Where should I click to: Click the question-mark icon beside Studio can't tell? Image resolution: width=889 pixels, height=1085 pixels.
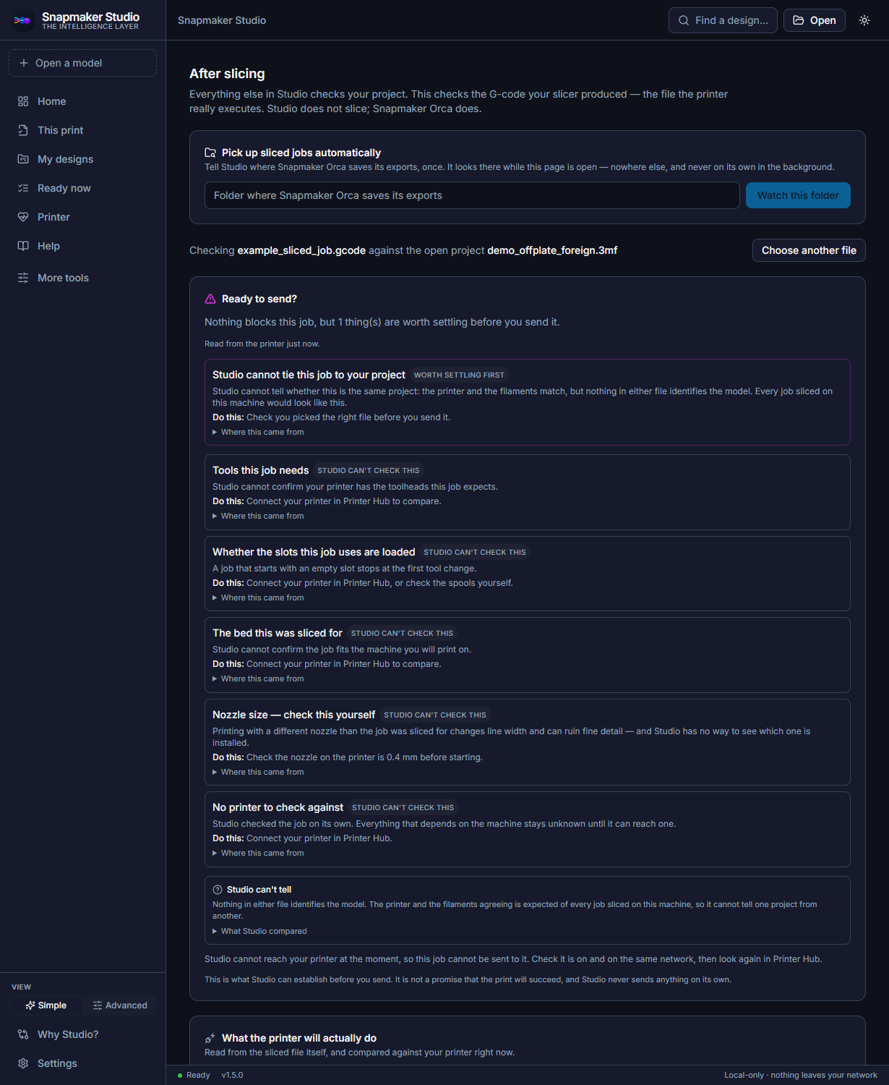coord(218,890)
